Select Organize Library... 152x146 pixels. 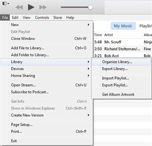coord(121,62)
